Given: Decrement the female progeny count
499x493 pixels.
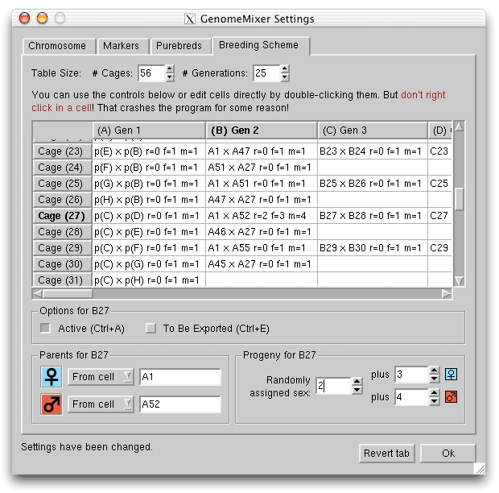Looking at the screenshot, I should (434, 379).
